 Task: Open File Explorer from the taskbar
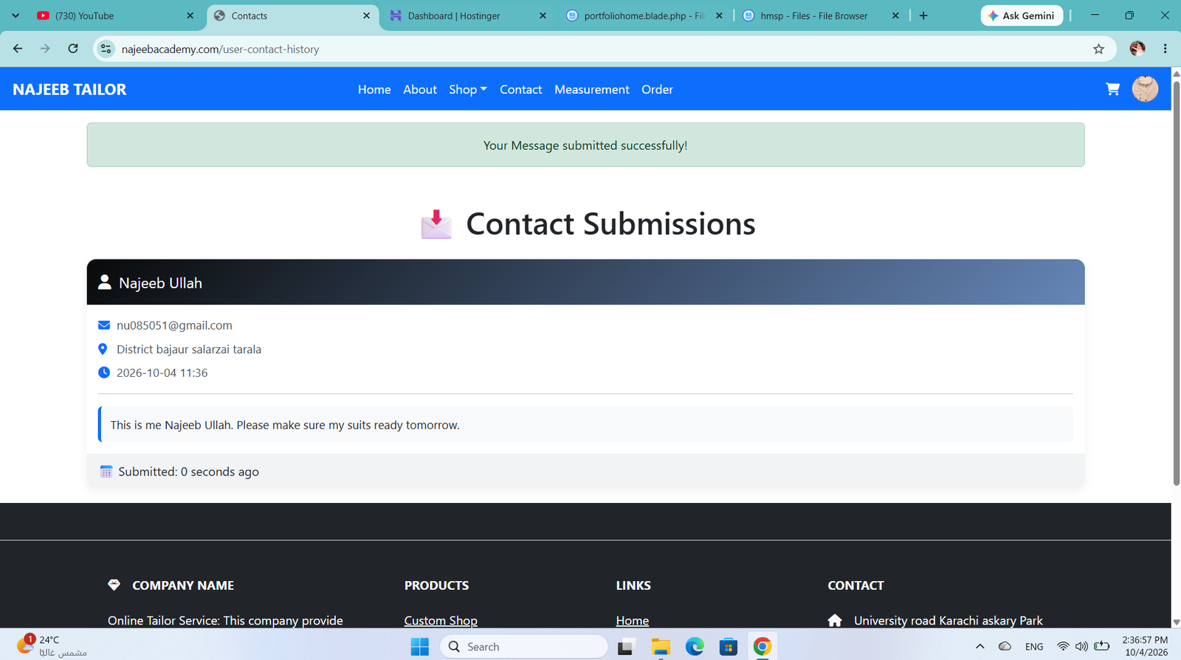661,647
